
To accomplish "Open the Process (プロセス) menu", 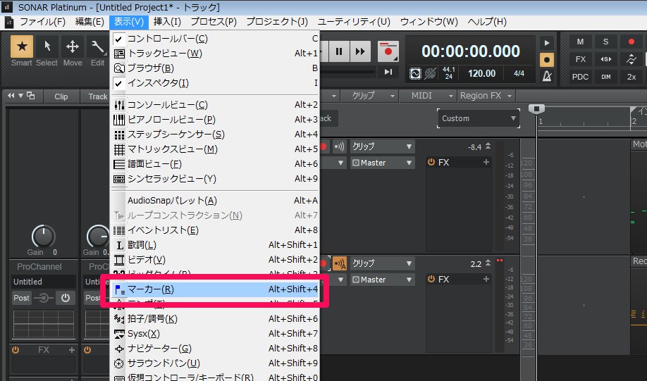I will 214,22.
